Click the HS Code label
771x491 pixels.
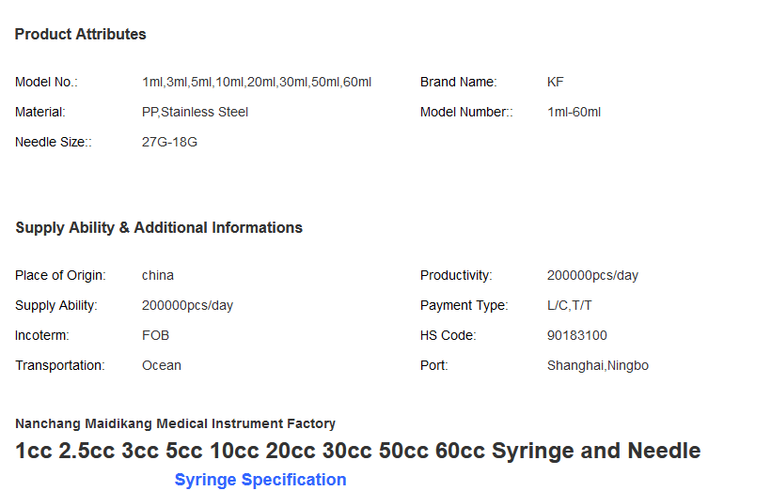coord(448,335)
